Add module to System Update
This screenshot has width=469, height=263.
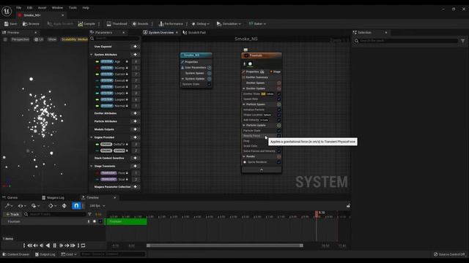(209, 79)
